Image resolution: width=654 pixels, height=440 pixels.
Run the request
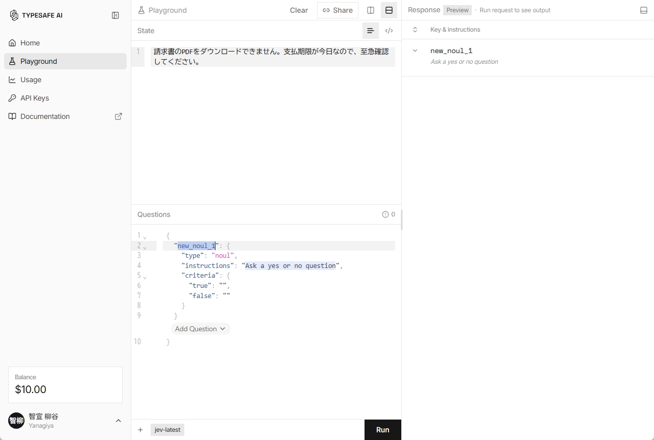[x=383, y=430]
